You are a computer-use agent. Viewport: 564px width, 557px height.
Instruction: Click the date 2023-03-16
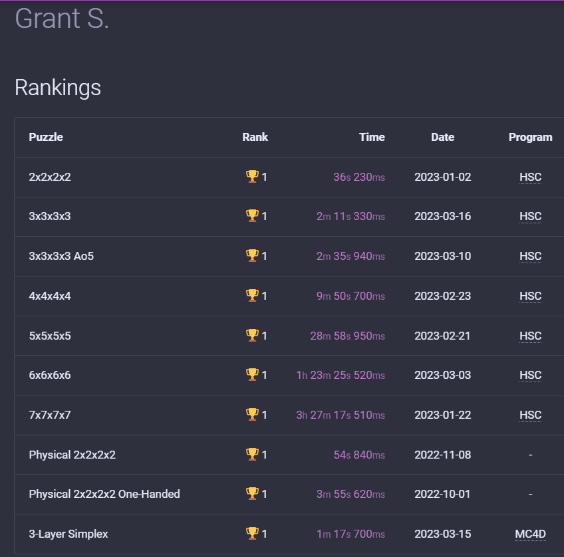[442, 216]
